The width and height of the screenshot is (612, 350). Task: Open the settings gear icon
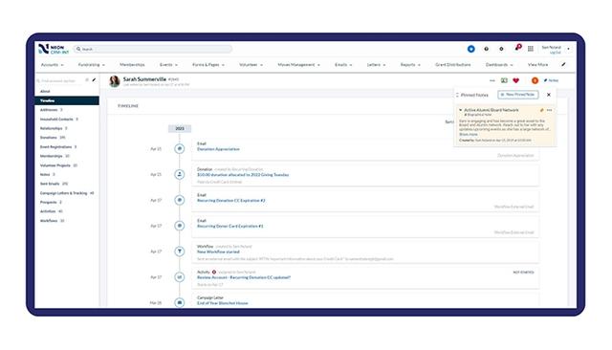[501, 49]
